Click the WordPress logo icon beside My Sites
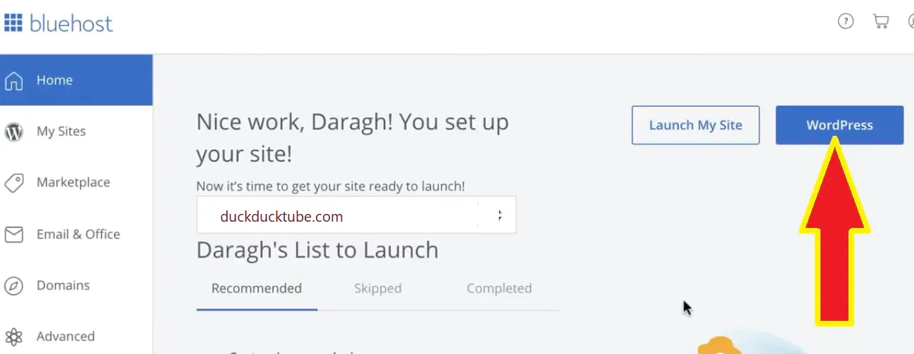 [x=14, y=132]
